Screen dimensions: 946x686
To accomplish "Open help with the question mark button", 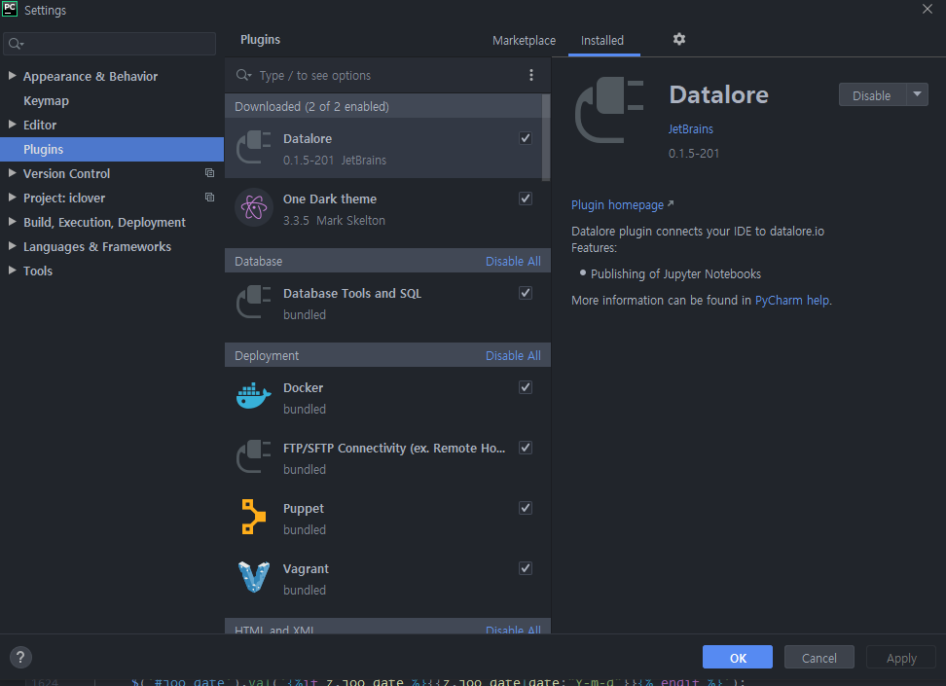I will click(x=20, y=657).
